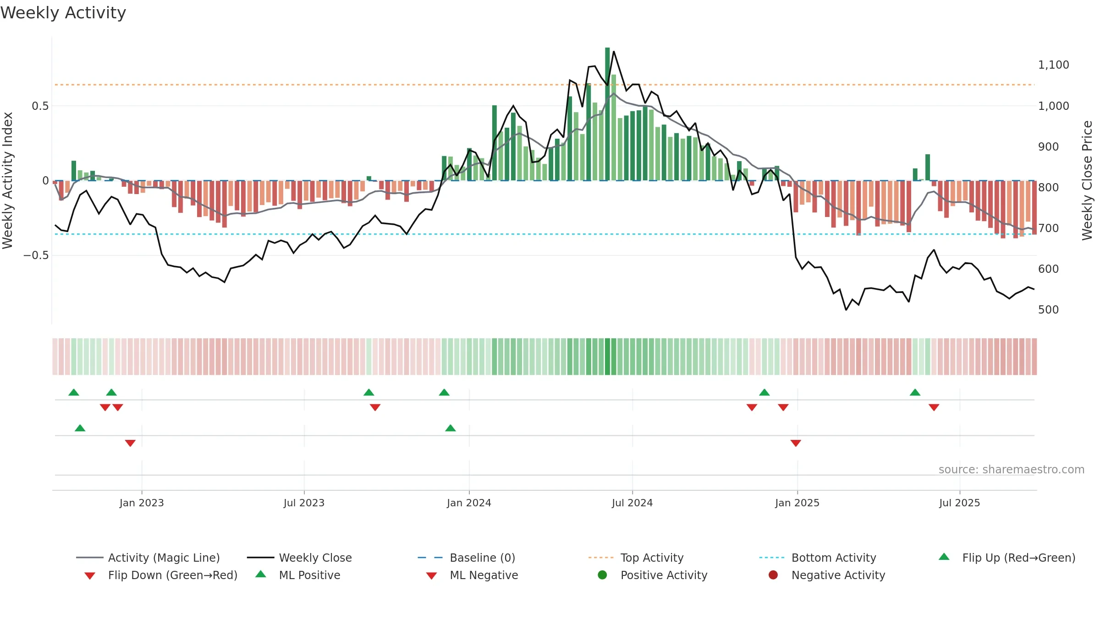Screen dimensions: 1100x618
Task: Toggle the Top Activity legend entry
Action: tap(636, 558)
